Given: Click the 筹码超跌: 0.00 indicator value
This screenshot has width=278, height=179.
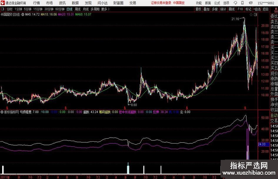Looking at the screenshot, I should (x=108, y=112).
